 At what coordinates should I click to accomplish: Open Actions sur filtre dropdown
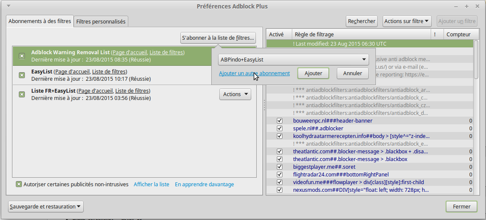[407, 21]
